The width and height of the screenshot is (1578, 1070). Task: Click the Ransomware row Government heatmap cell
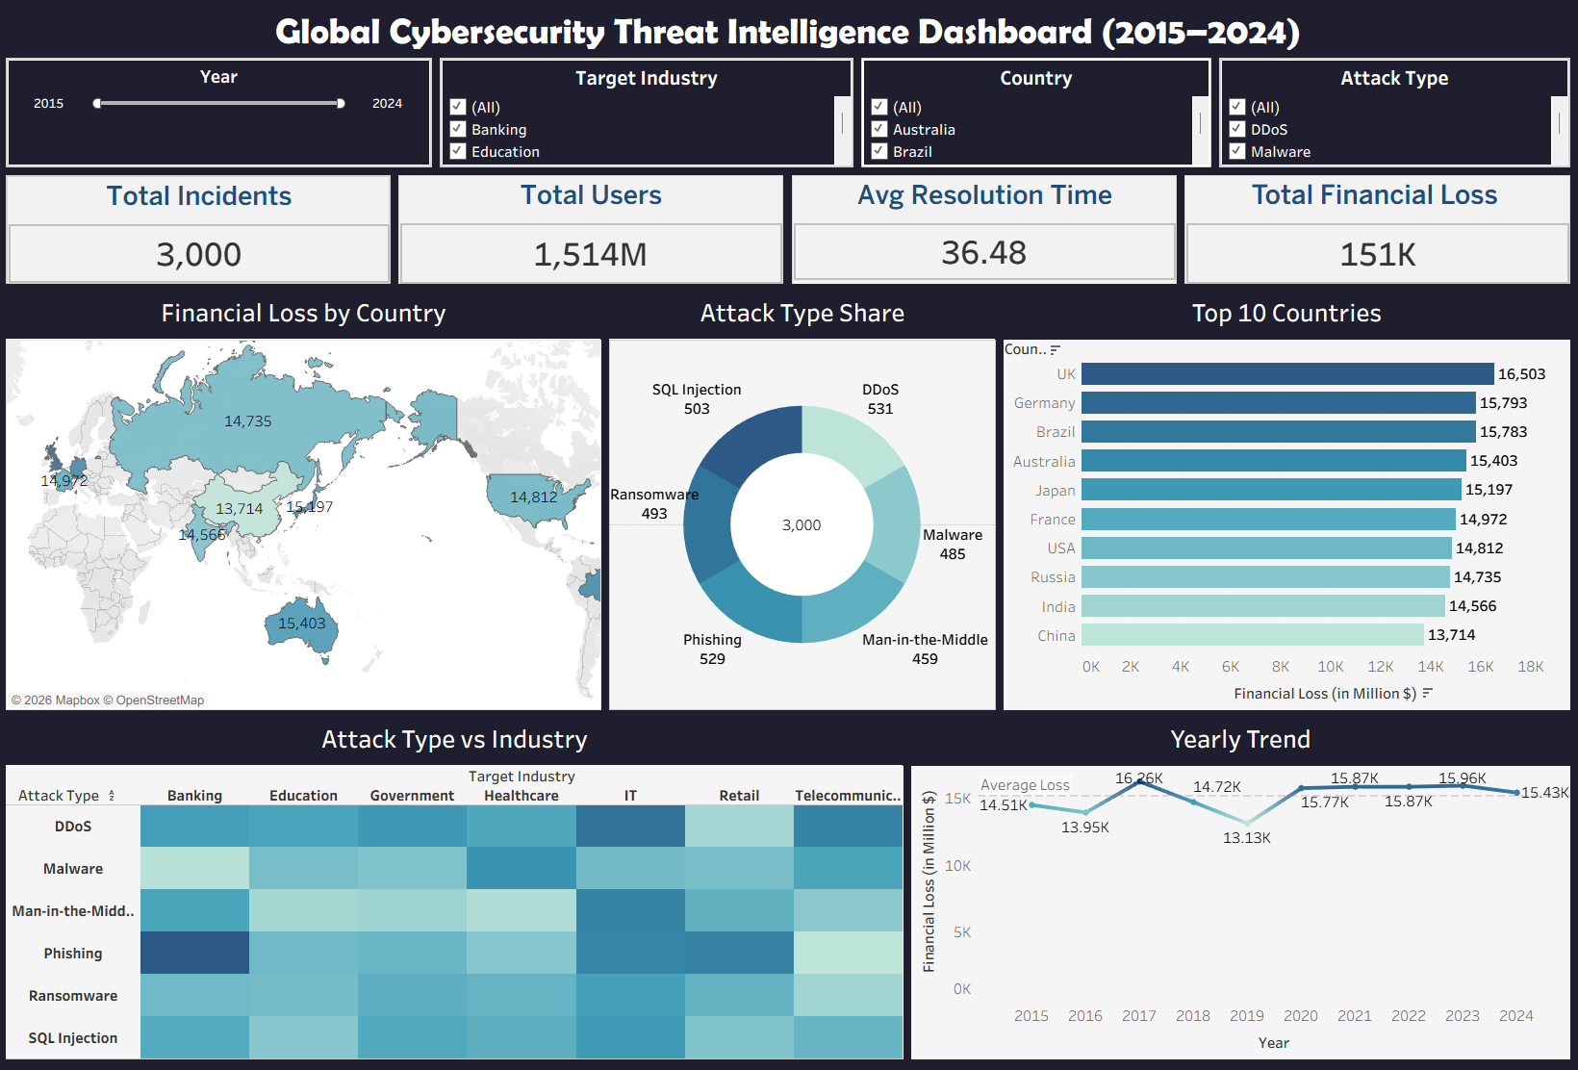coord(412,995)
